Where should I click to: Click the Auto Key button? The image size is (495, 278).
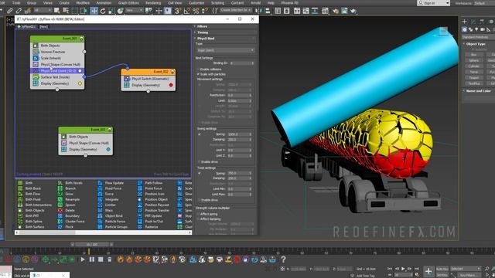442,269
